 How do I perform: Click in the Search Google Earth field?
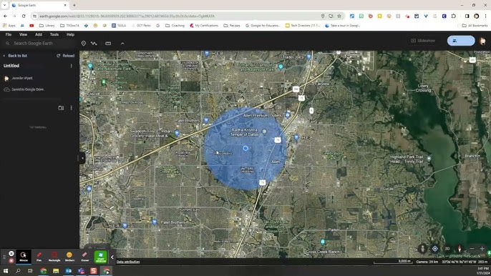point(39,43)
